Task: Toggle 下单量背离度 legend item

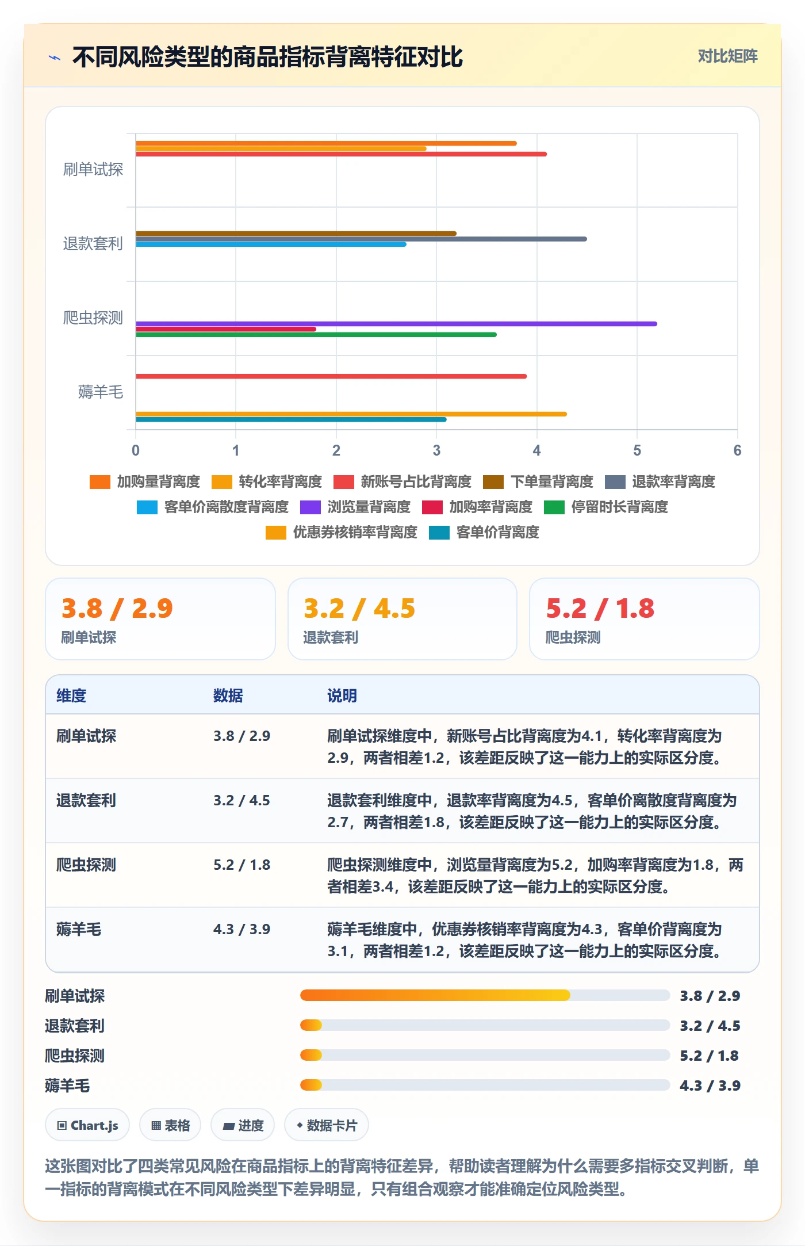Action: tap(538, 482)
